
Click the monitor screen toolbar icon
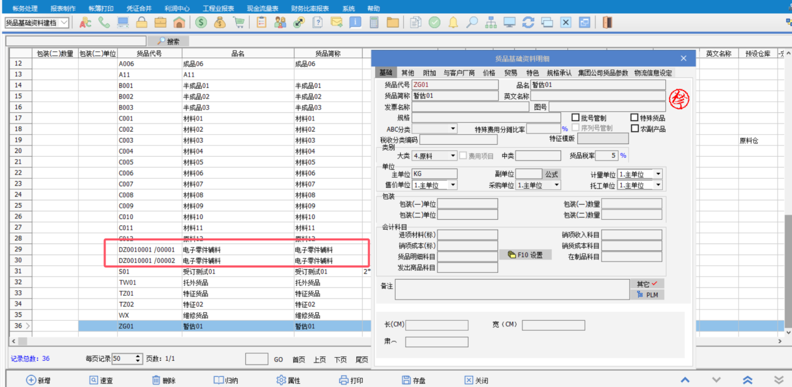pos(509,22)
